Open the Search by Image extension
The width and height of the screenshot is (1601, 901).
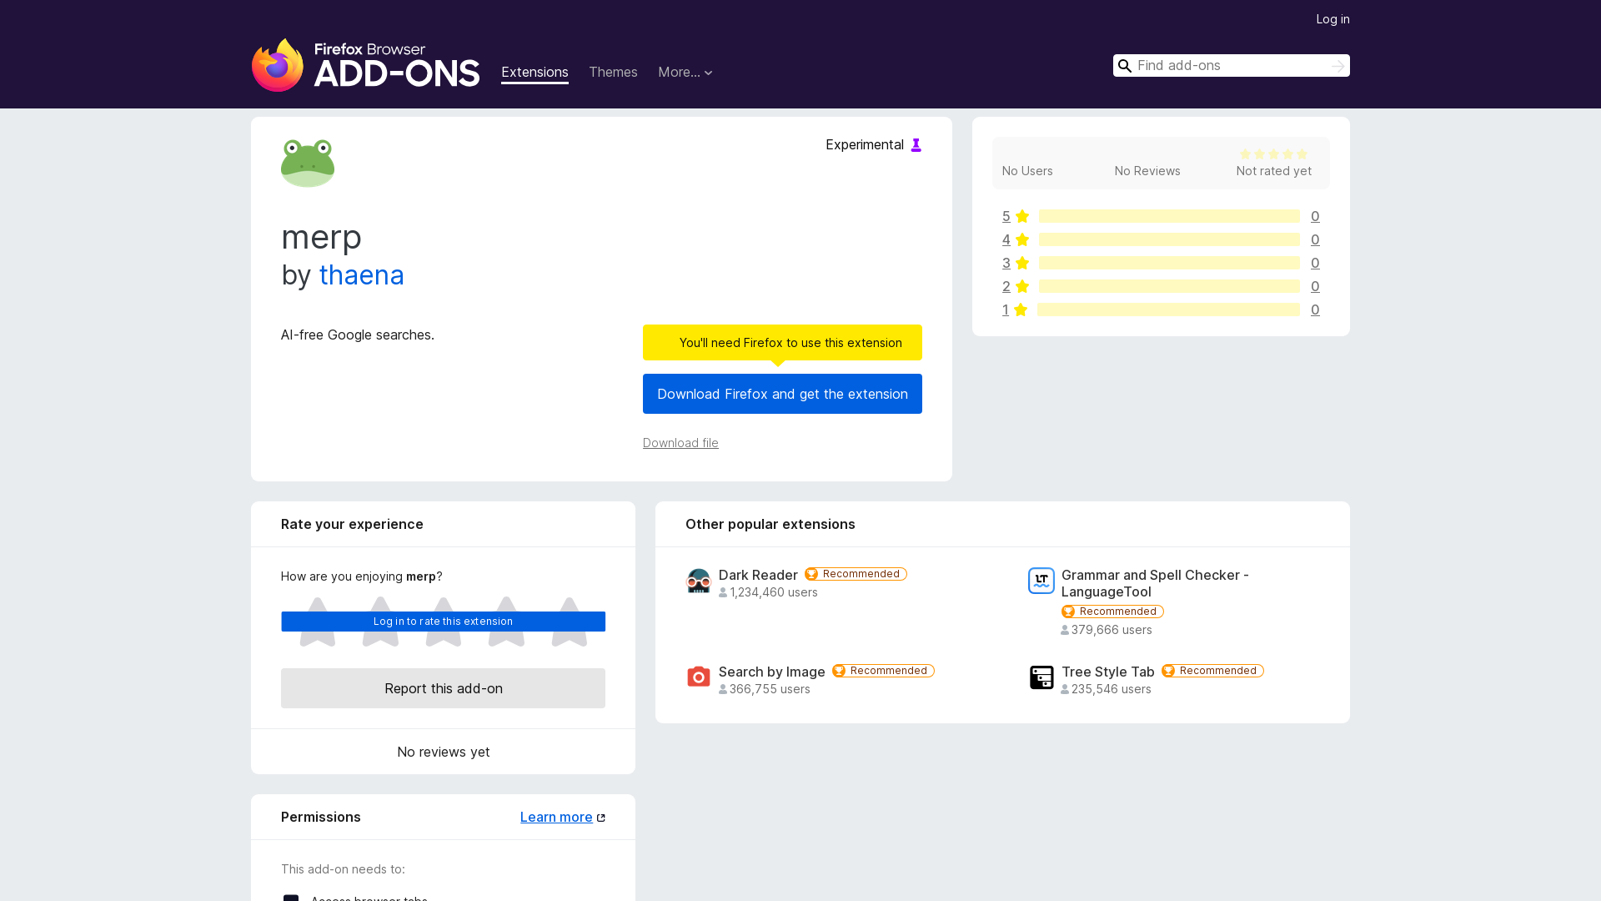[772, 672]
